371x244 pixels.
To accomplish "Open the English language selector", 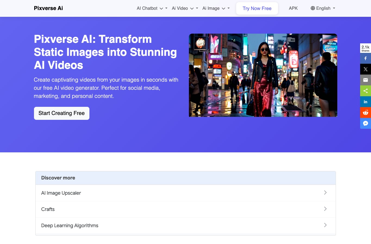I will (x=323, y=8).
